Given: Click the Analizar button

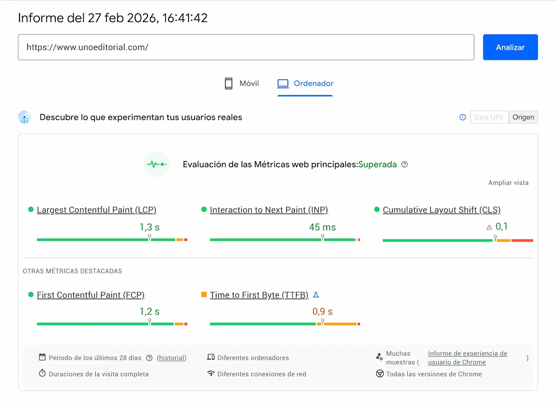Looking at the screenshot, I should coord(510,47).
